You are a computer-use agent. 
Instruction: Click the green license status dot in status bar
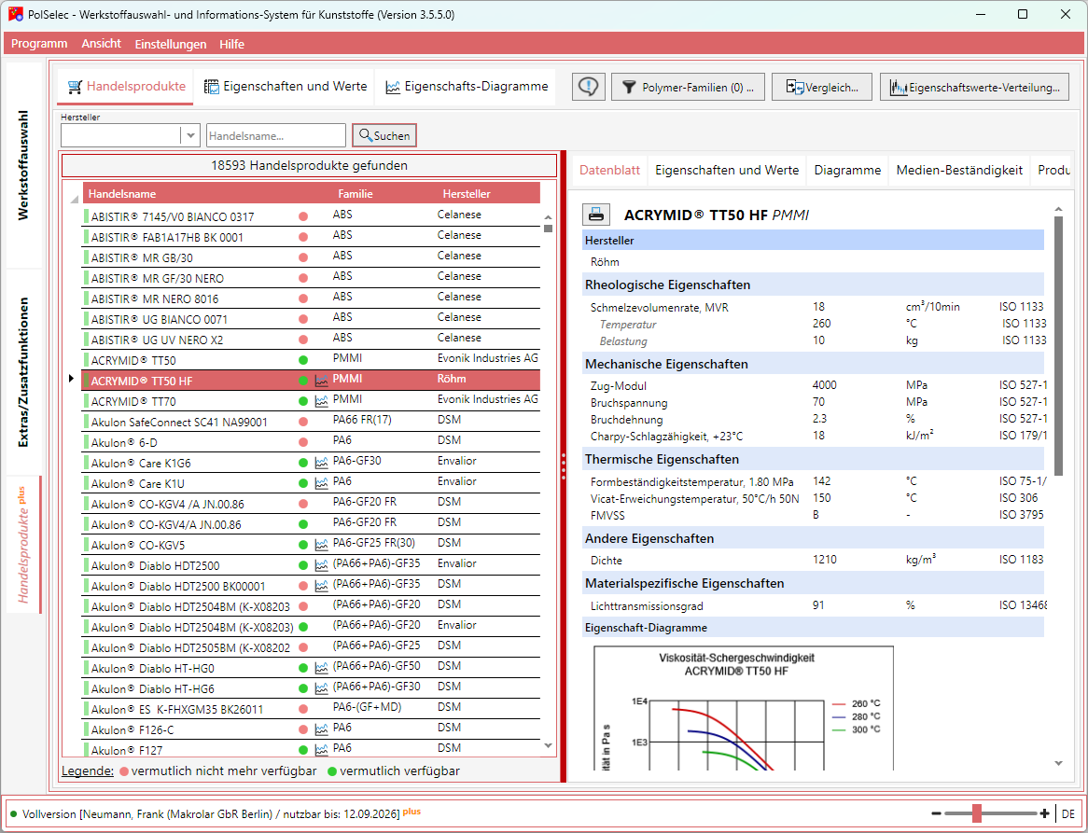point(14,813)
